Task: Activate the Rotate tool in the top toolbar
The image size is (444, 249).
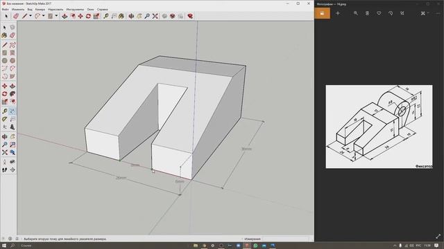Action: click(88, 16)
